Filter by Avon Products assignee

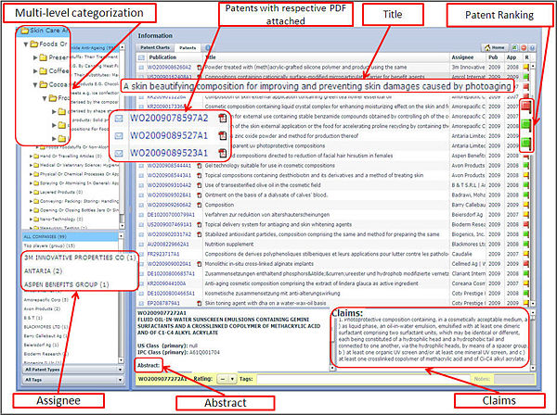coord(42,309)
